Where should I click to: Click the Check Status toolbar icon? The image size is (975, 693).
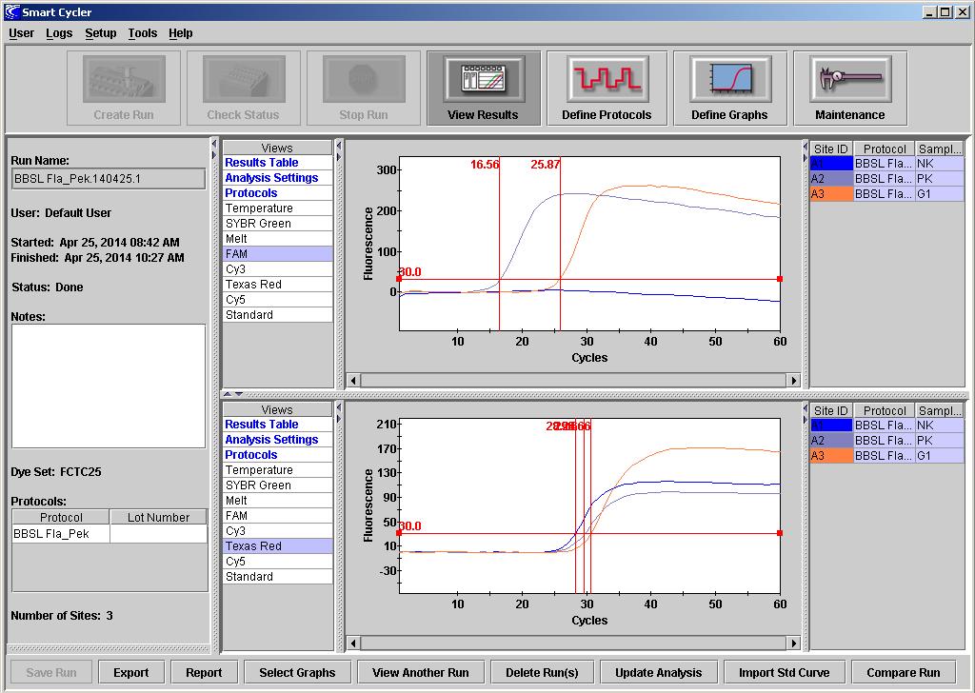click(243, 89)
